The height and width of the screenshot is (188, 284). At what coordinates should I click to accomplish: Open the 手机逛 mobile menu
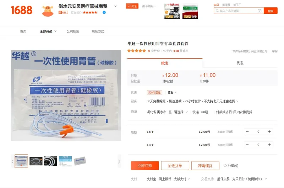point(149,6)
